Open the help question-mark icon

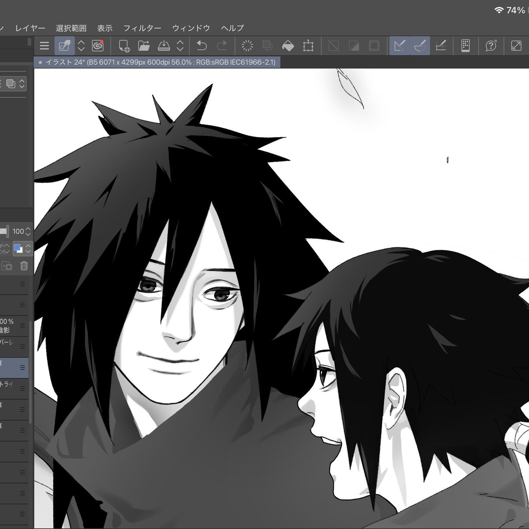point(491,46)
